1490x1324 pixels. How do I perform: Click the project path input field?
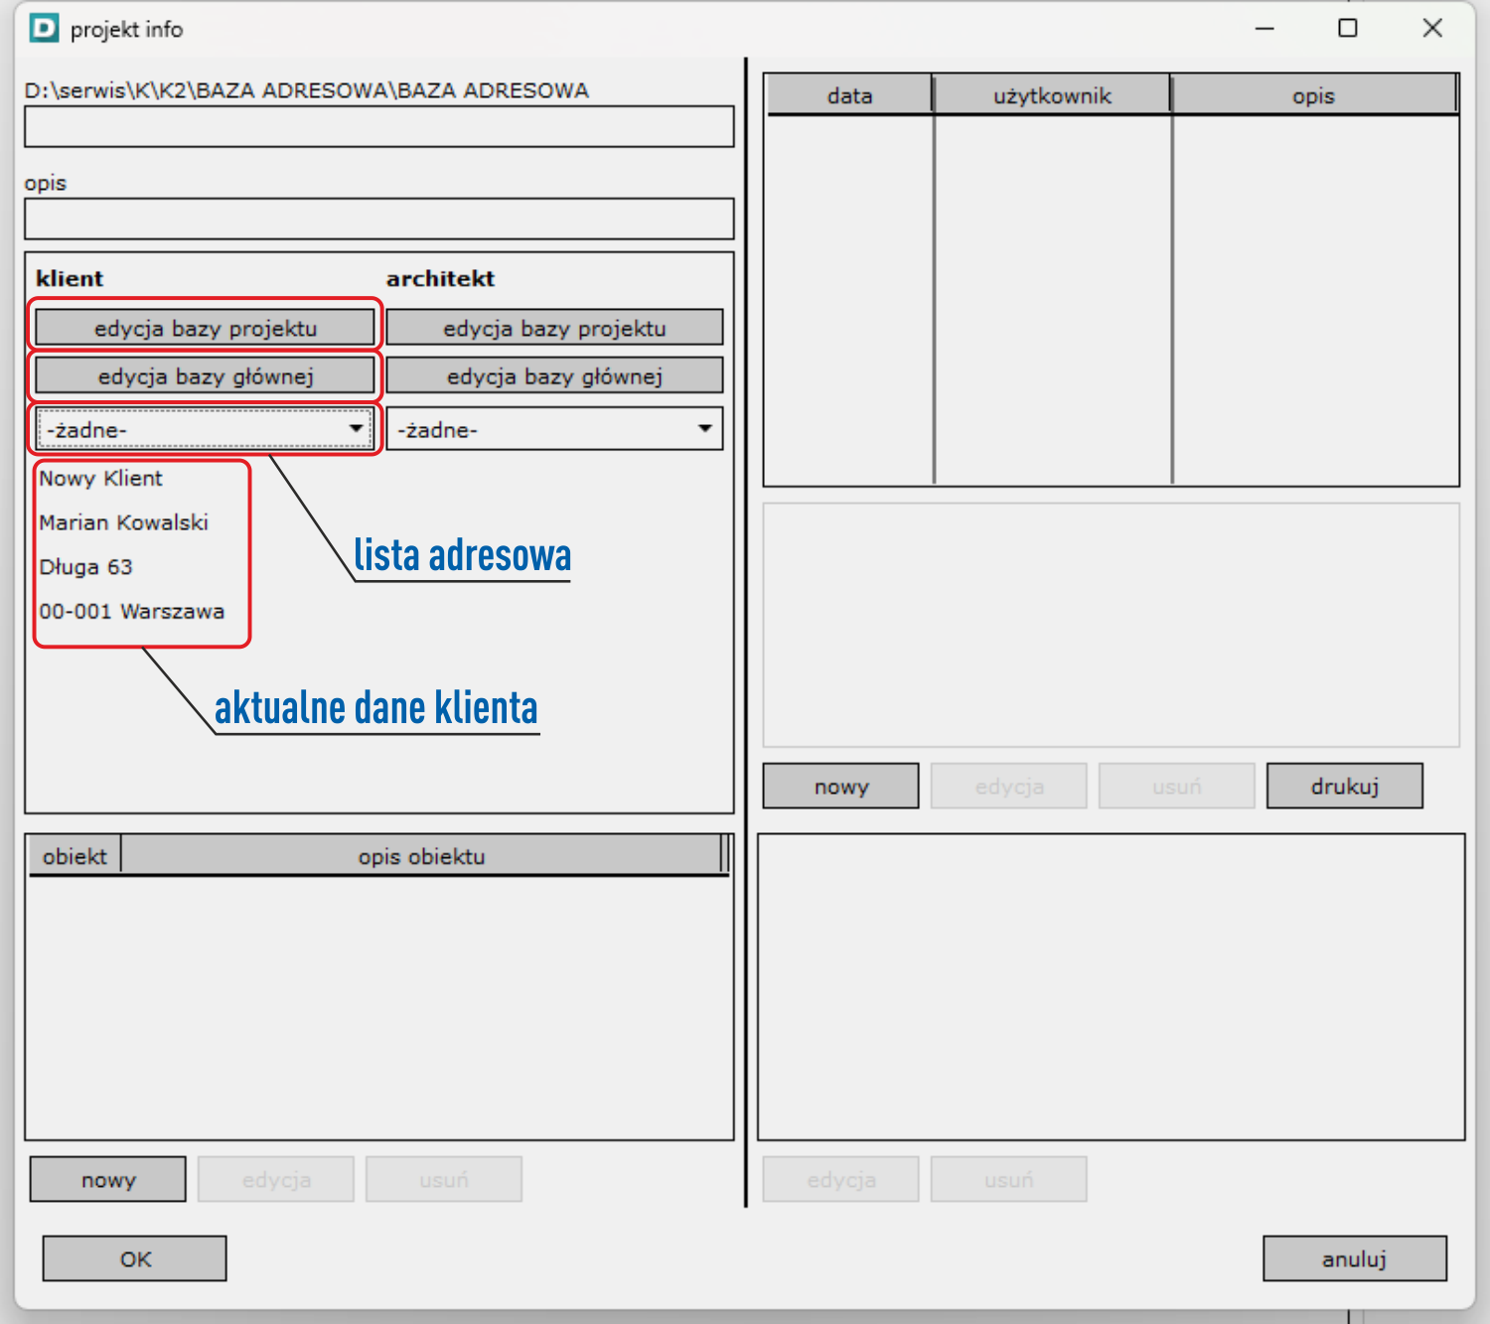point(378,127)
